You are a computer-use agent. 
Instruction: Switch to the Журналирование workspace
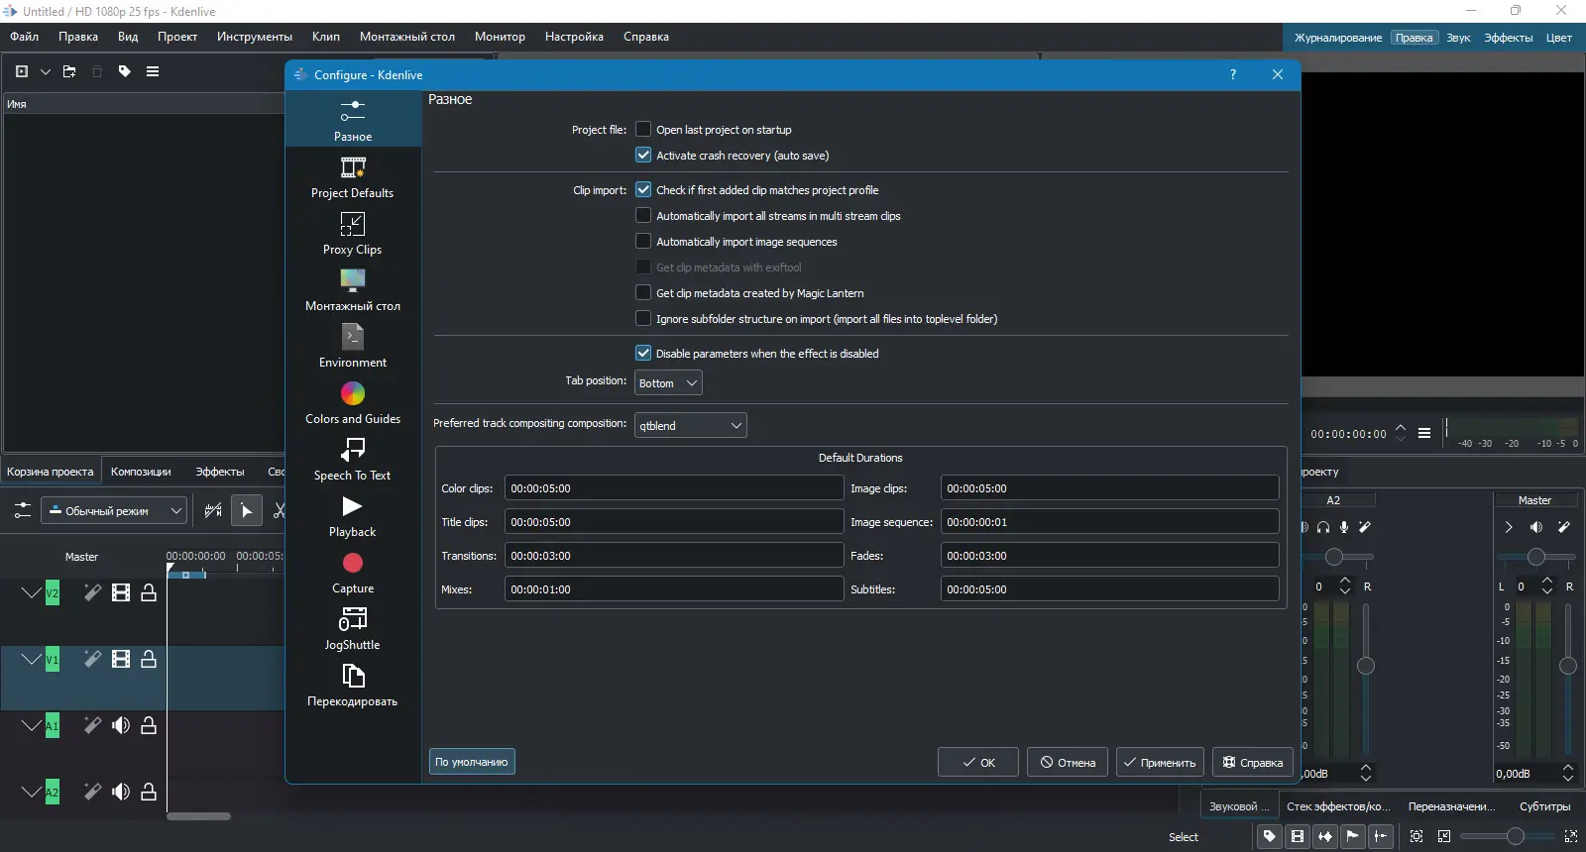(1338, 38)
